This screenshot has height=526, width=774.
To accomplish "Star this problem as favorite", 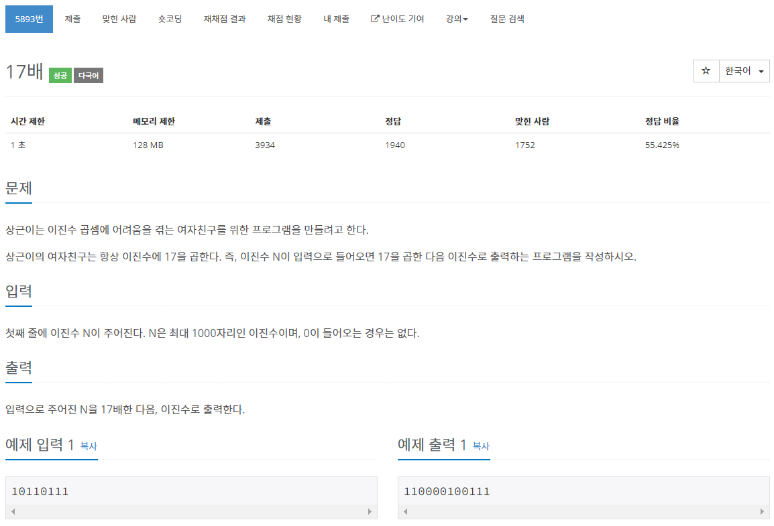I will point(706,71).
